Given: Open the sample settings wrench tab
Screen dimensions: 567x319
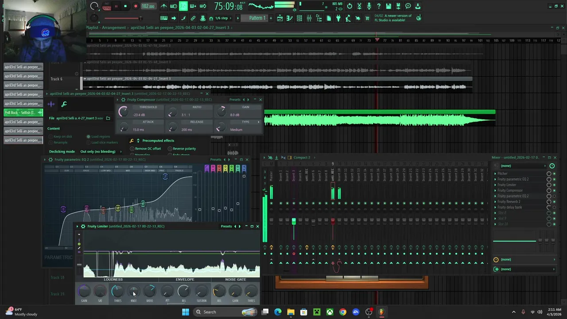Looking at the screenshot, I should click(x=64, y=105).
